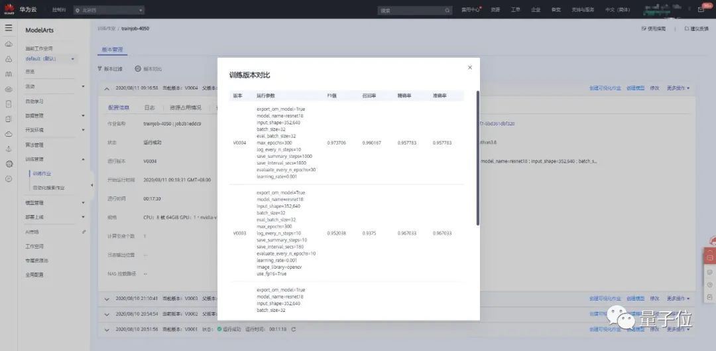The width and height of the screenshot is (716, 351).
Task: Click the globe icon in the left rail
Action: coord(8,164)
